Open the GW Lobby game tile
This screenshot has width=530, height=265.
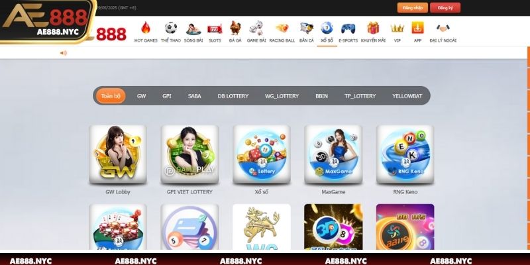click(118, 154)
